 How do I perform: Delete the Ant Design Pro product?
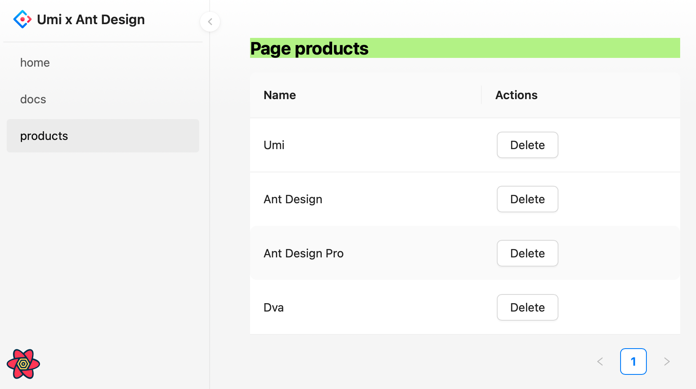click(527, 253)
